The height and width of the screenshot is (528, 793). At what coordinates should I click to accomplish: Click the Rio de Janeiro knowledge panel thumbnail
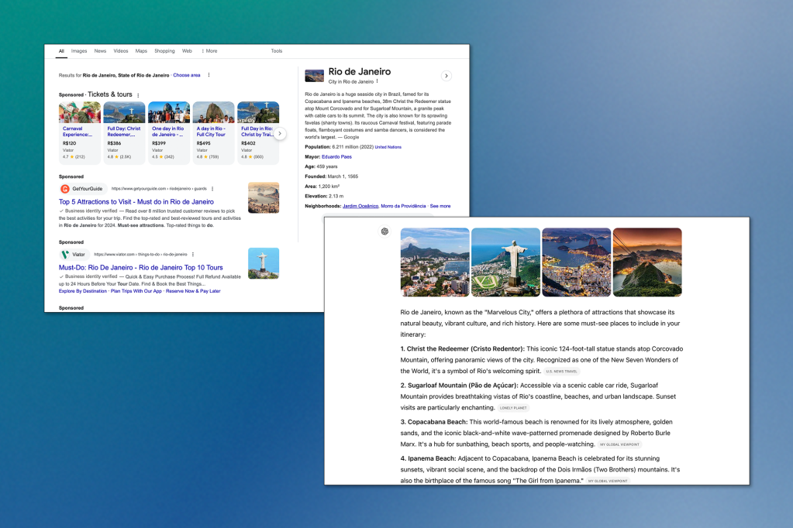click(x=315, y=76)
